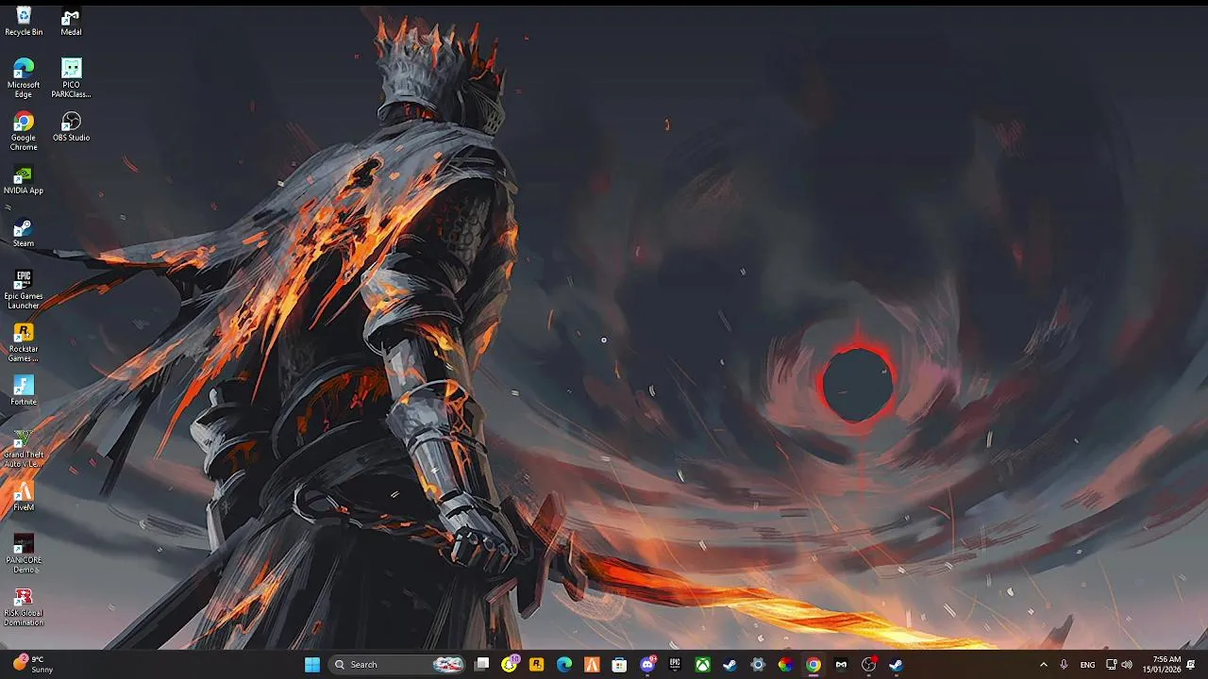
Task: Select the Microsoft Edge desktop shortcut
Action: click(x=24, y=78)
